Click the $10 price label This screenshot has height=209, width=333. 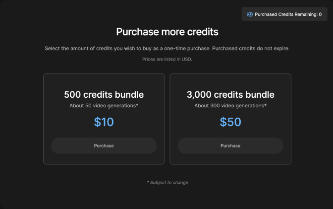click(x=104, y=122)
